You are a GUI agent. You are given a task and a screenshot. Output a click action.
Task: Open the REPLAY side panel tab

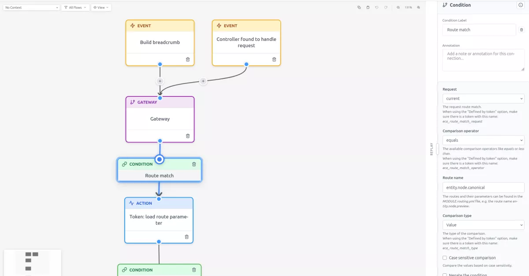tap(431, 149)
